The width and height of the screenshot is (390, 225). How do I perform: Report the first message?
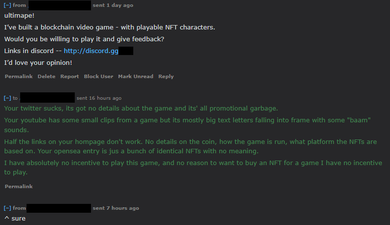click(x=70, y=77)
